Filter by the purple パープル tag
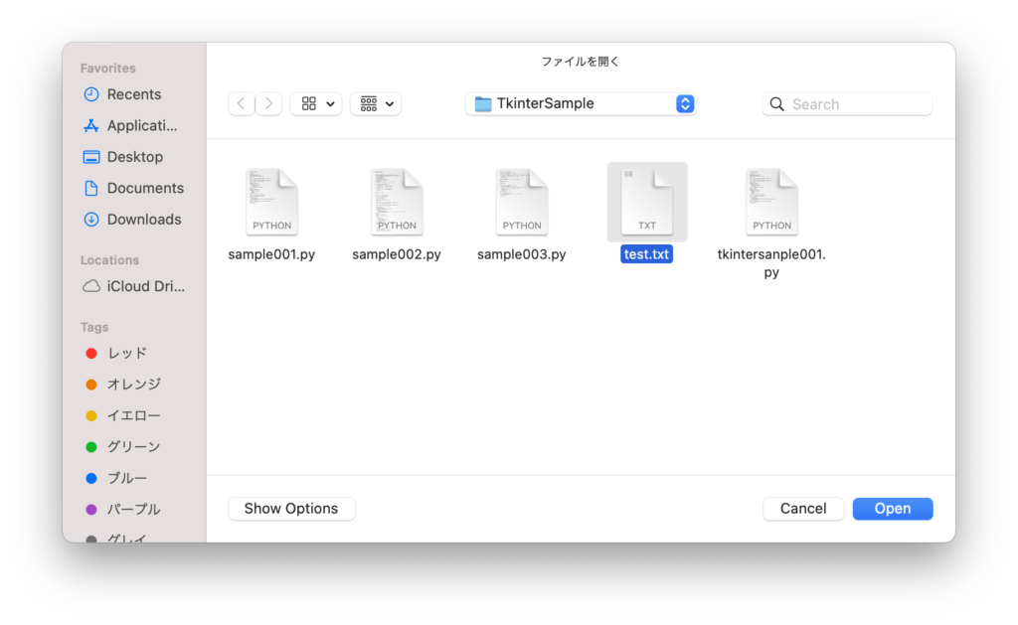 pyautogui.click(x=123, y=510)
